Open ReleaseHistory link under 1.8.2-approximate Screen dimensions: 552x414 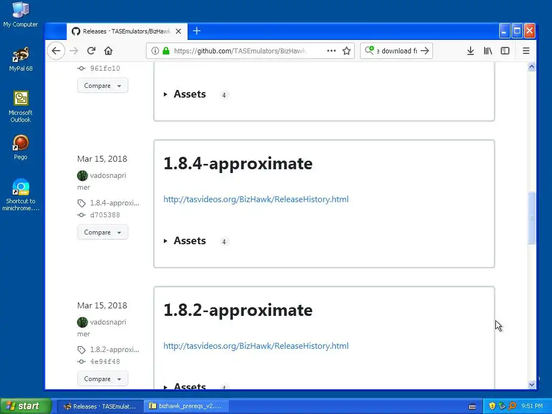pyautogui.click(x=256, y=346)
